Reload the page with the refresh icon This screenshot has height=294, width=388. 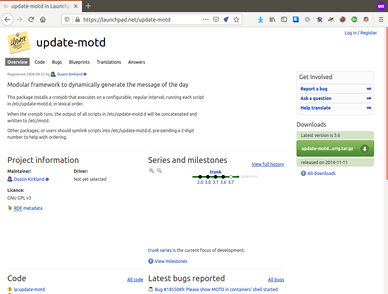[31, 19]
